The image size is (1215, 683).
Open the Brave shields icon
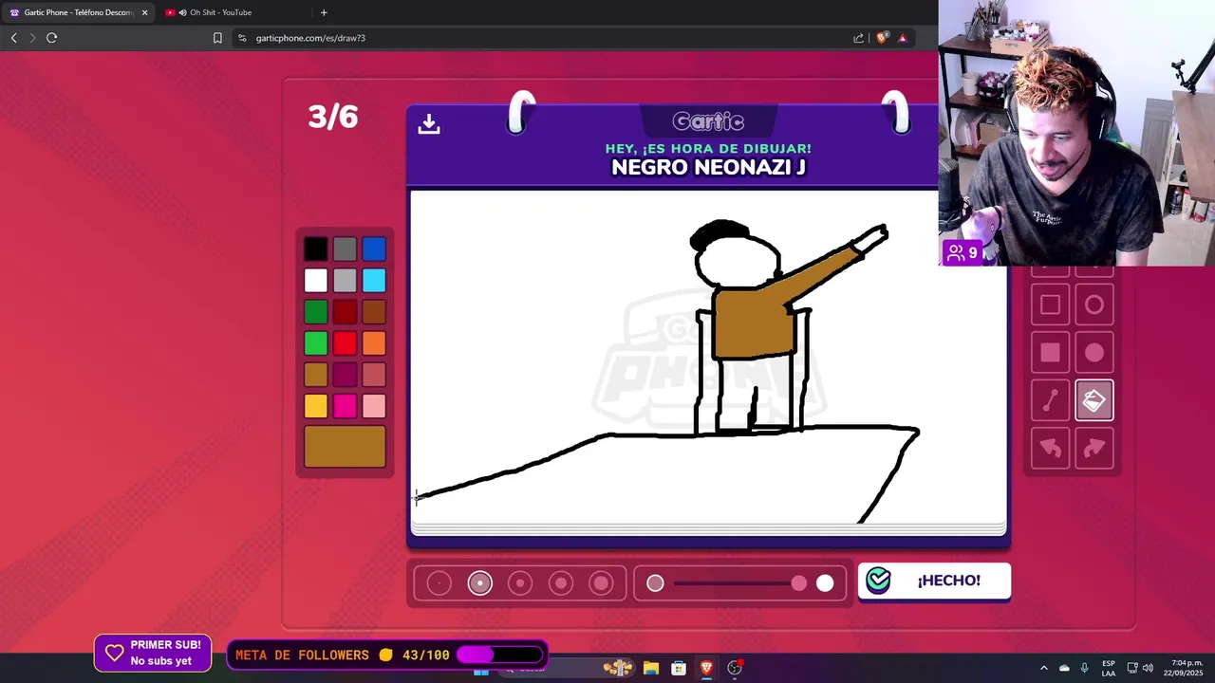coord(882,38)
